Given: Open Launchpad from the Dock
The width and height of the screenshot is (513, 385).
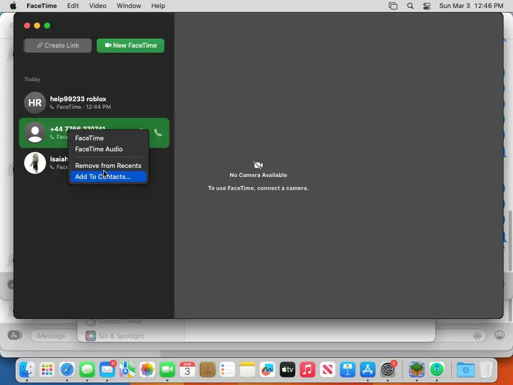Looking at the screenshot, I should coord(47,370).
